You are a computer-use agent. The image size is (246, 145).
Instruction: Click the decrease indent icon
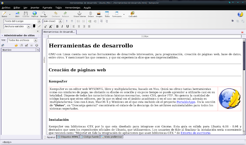[x=95, y=21]
